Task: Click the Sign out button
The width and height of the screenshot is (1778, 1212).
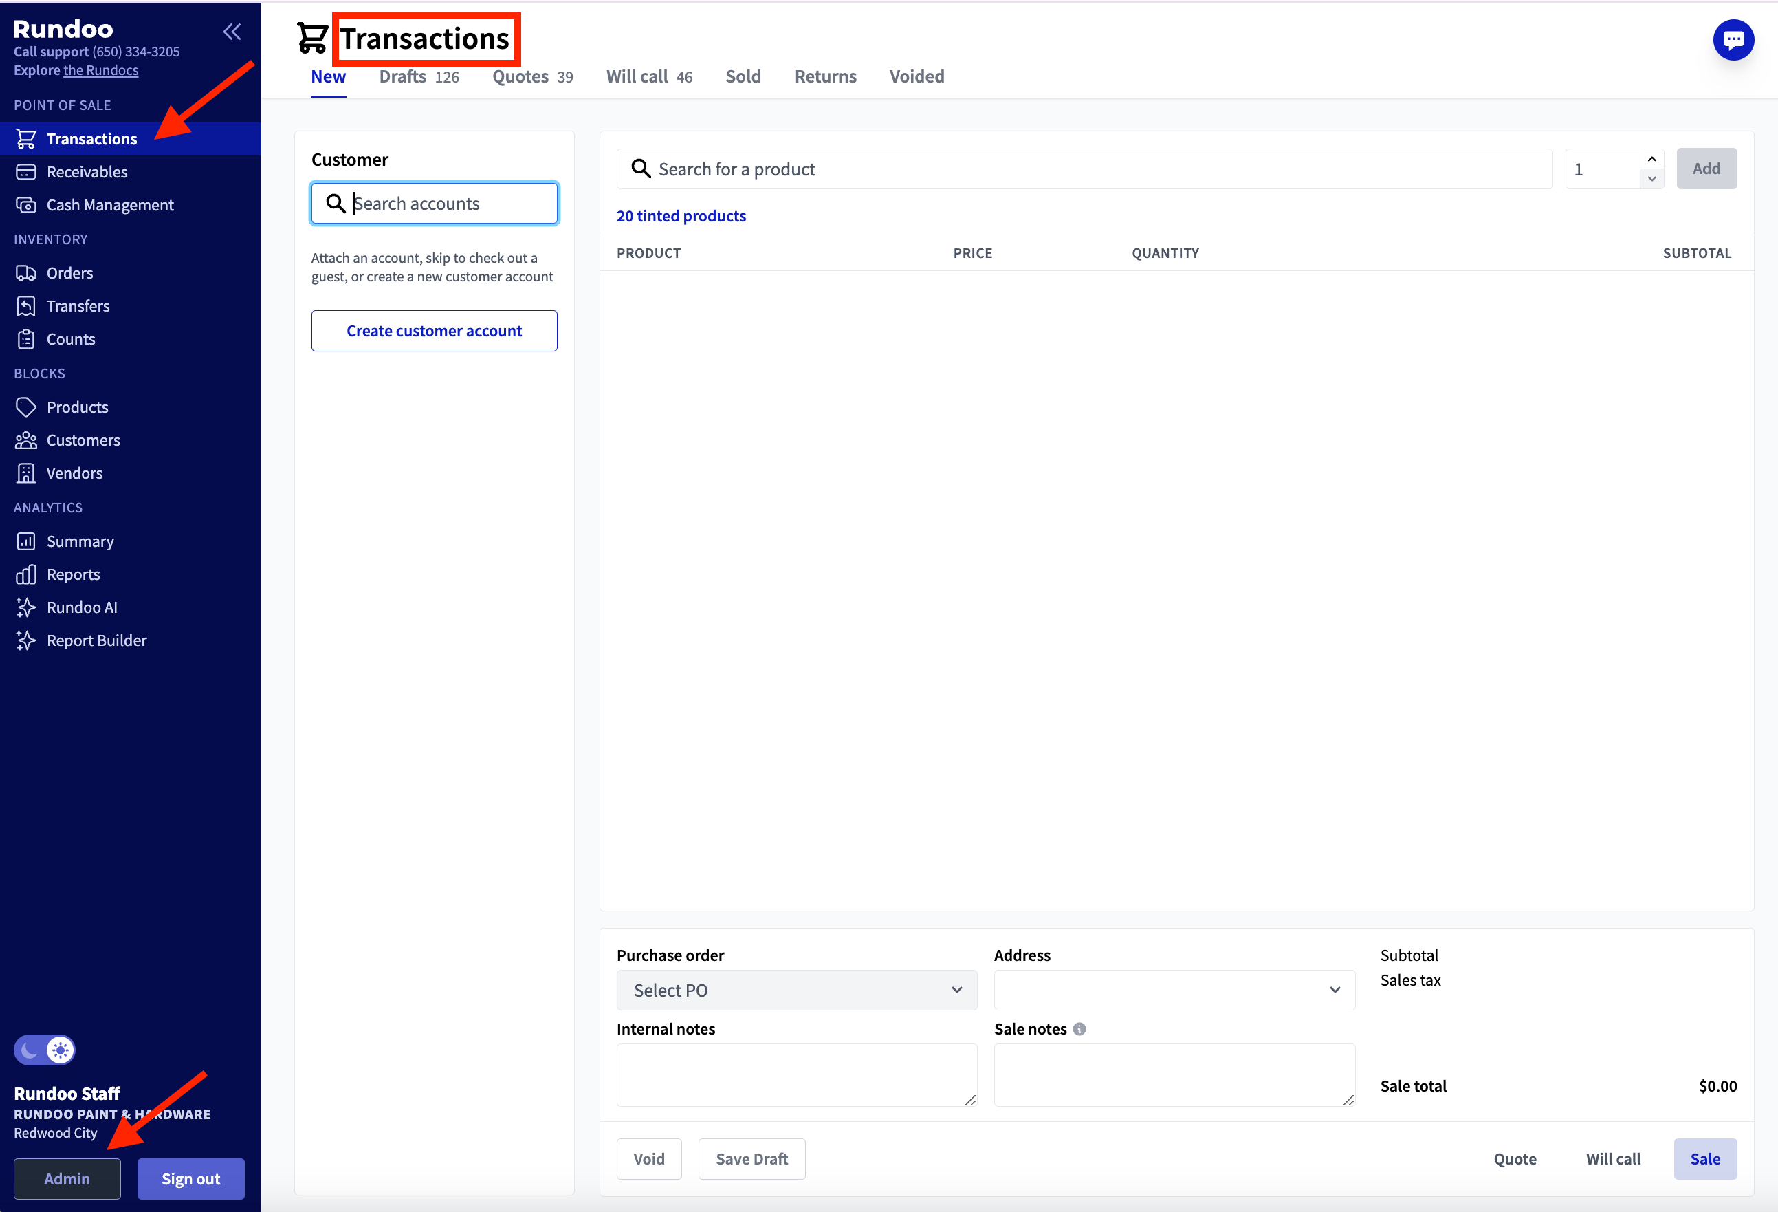Action: (x=190, y=1178)
